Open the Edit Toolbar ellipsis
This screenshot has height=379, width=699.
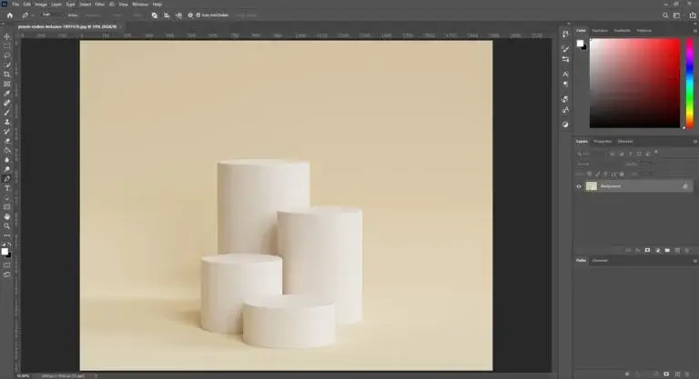(x=7, y=235)
